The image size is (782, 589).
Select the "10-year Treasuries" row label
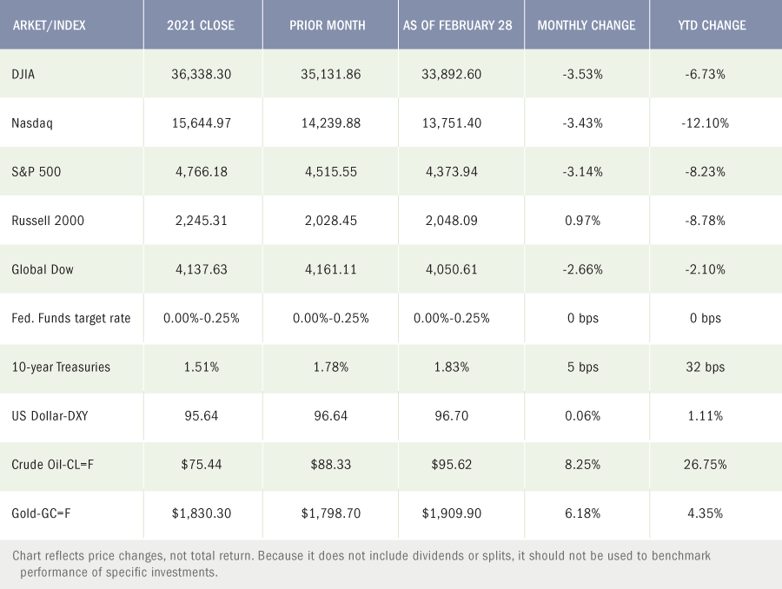61,367
